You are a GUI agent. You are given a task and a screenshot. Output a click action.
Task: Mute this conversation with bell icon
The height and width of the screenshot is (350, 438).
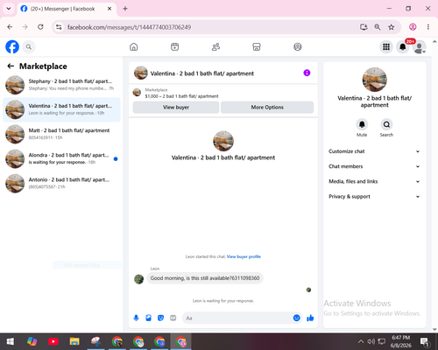pos(362,124)
